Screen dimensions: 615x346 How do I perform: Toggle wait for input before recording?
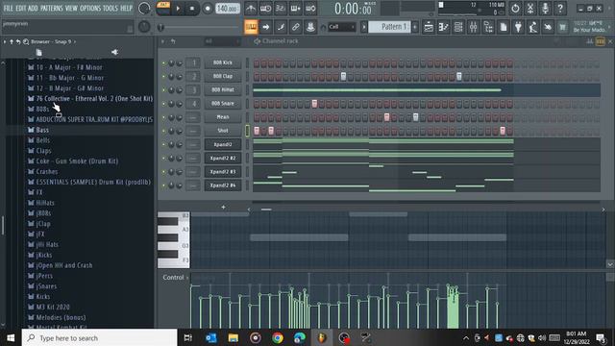coord(265,9)
